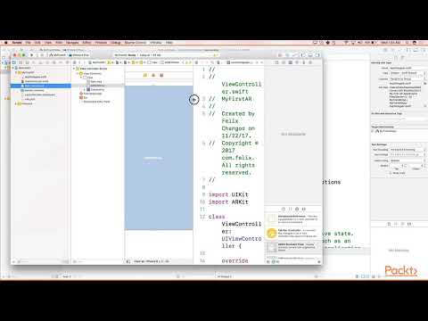The height and width of the screenshot is (321, 428).
Task: Open the Debug menu
Action: tap(115, 43)
